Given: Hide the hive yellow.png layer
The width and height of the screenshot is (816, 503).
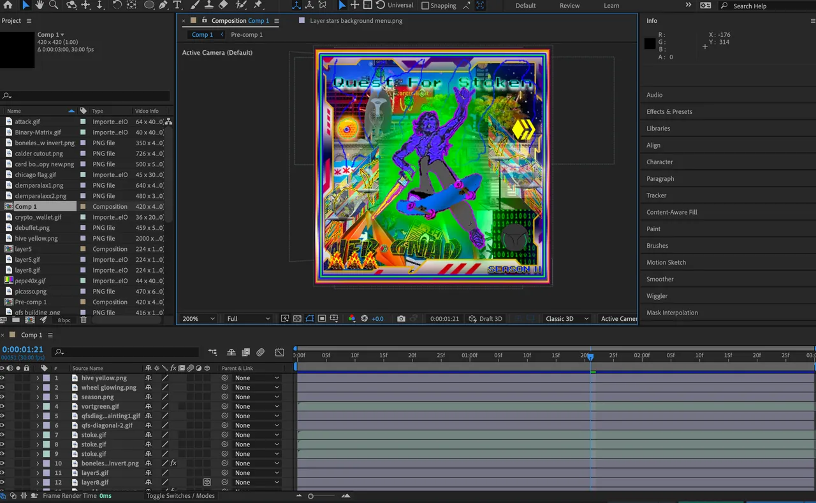Looking at the screenshot, I should [2, 378].
